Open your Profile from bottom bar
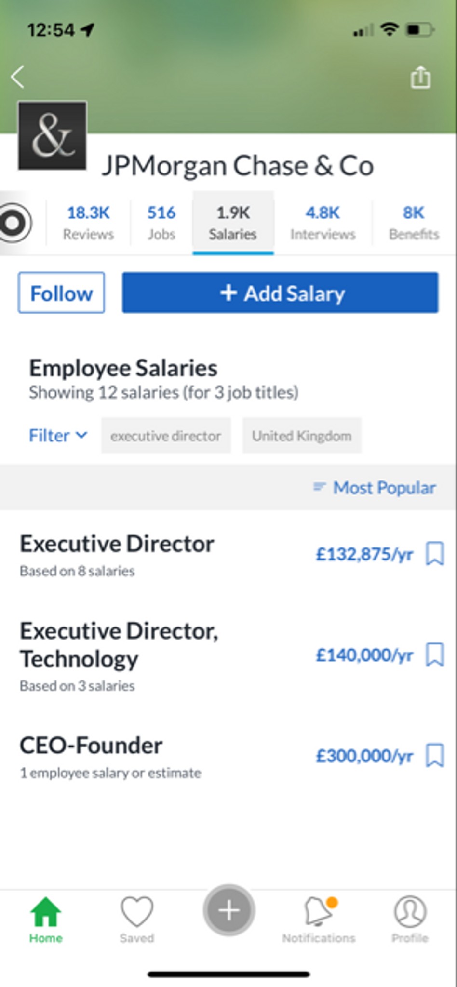Image resolution: width=457 pixels, height=987 pixels. [409, 916]
